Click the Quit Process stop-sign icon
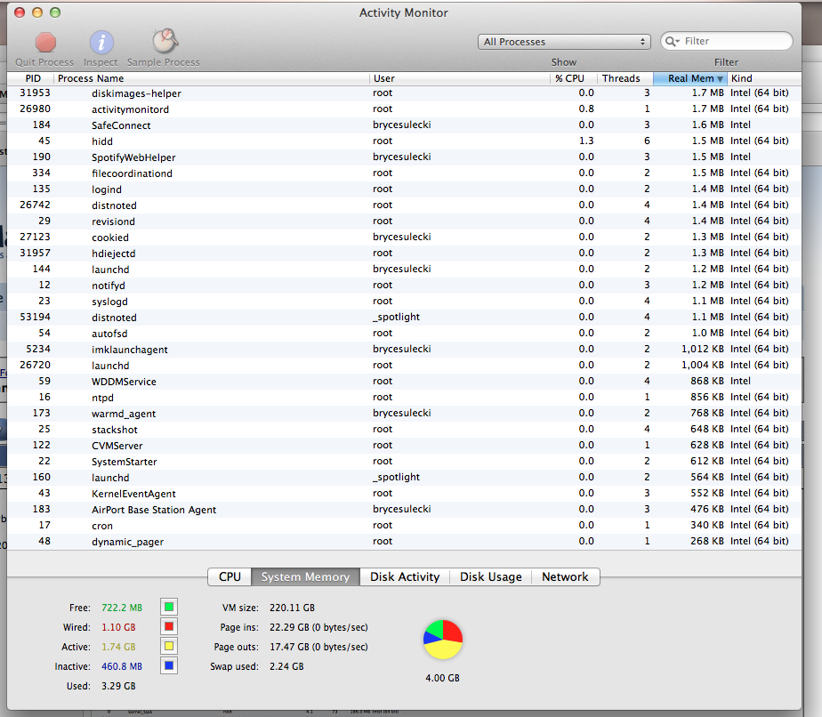 coord(45,43)
